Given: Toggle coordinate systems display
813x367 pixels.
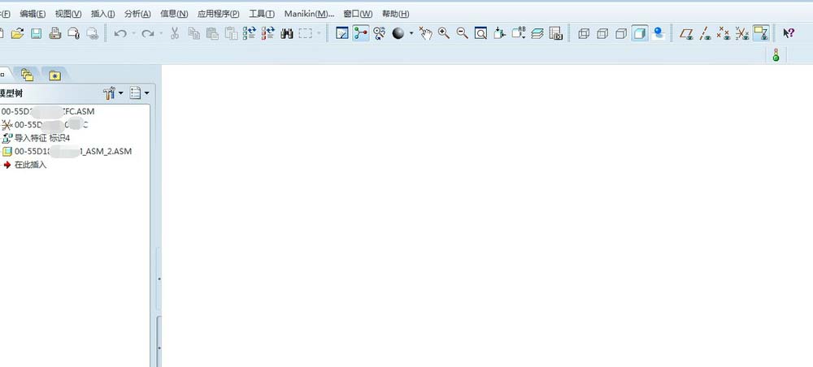Looking at the screenshot, I should (742, 33).
